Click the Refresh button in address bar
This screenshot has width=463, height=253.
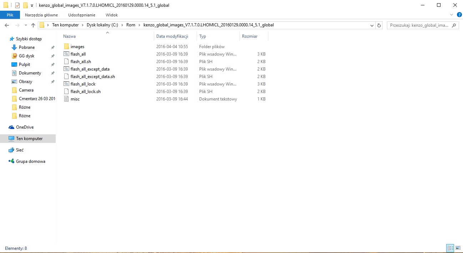[379, 25]
